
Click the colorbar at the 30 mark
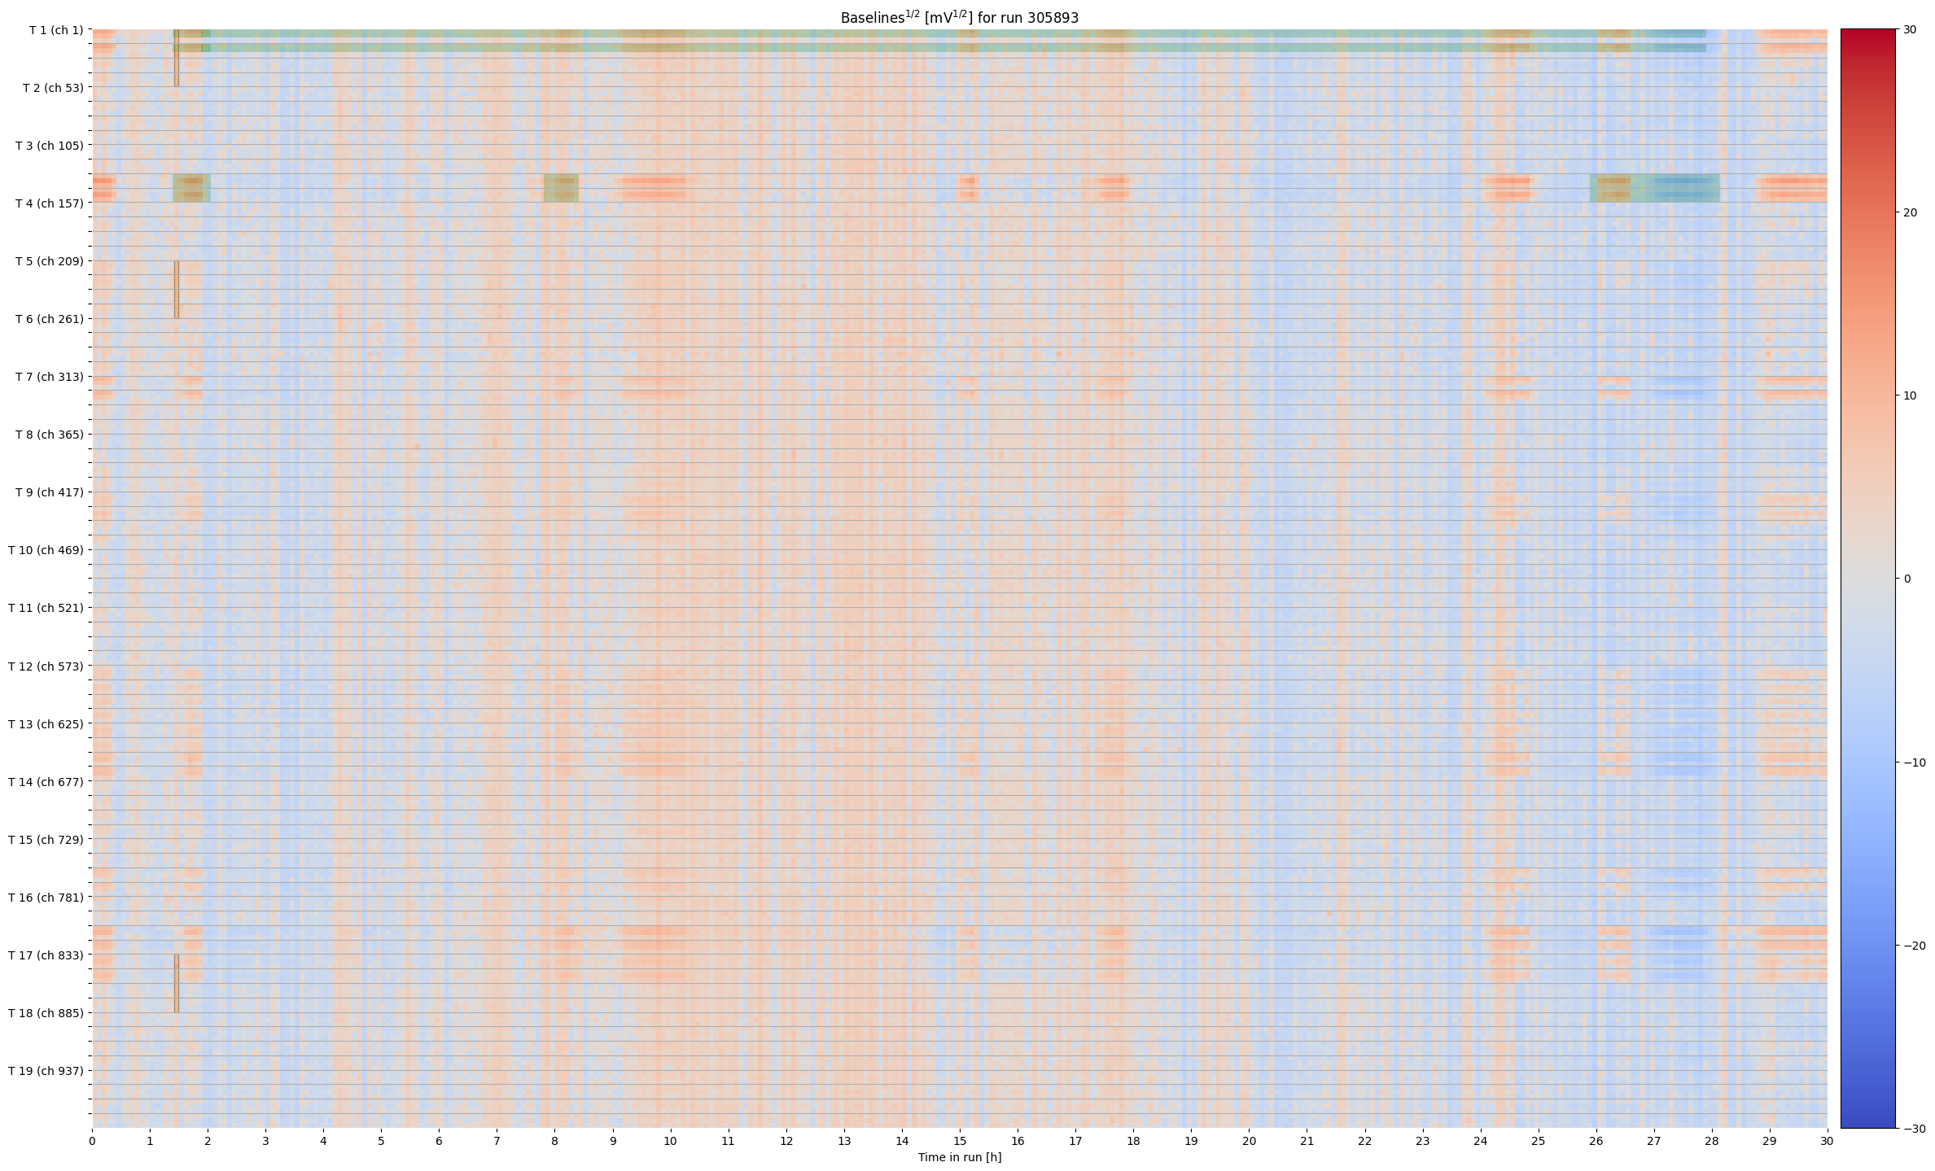[1868, 31]
